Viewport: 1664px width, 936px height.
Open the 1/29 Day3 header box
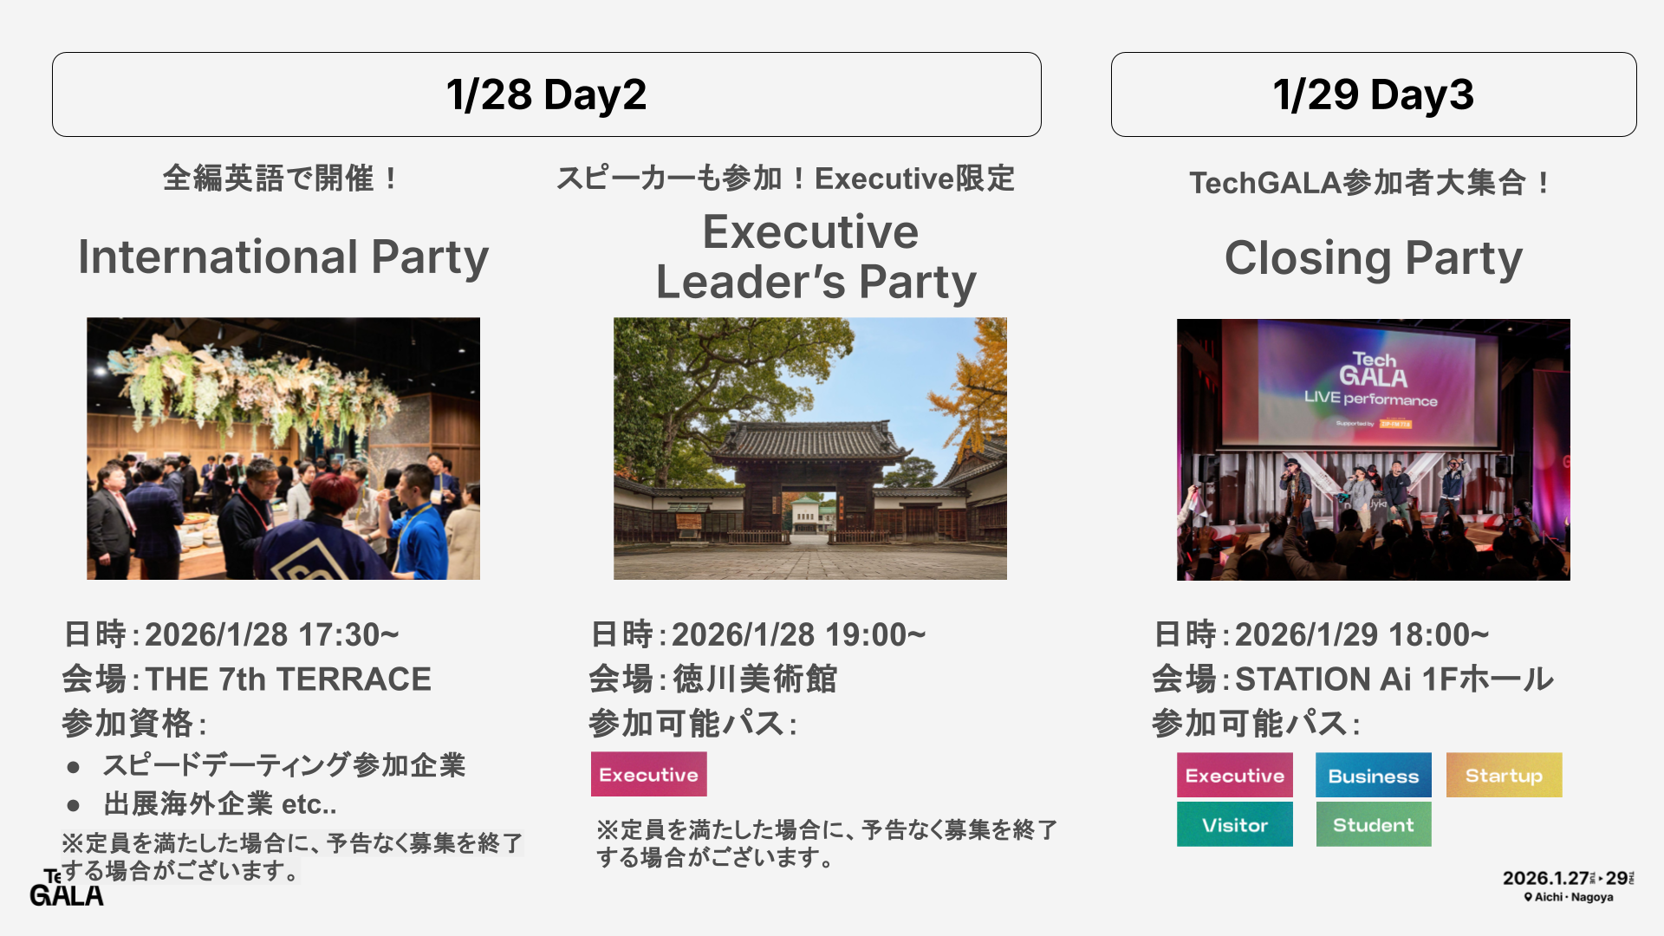1373,94
